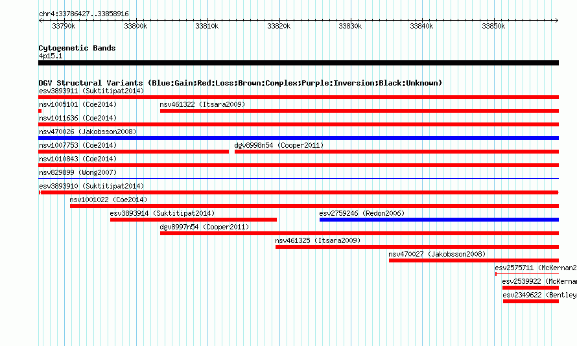Select variant label esv2539922 (McKernan)
Screen dimensions: 577x346
pyautogui.click(x=539, y=281)
